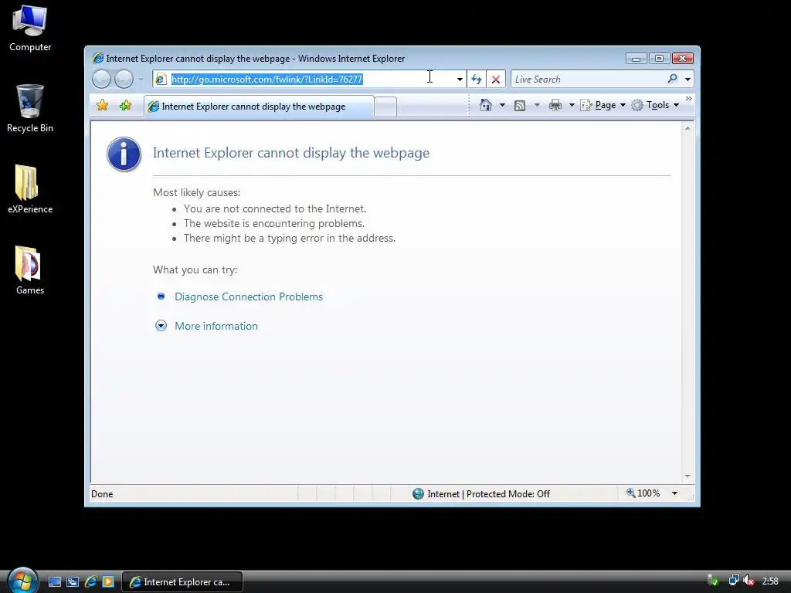Image resolution: width=791 pixels, height=593 pixels.
Task: Click the page scrollbar up arrow
Action: 687,128
